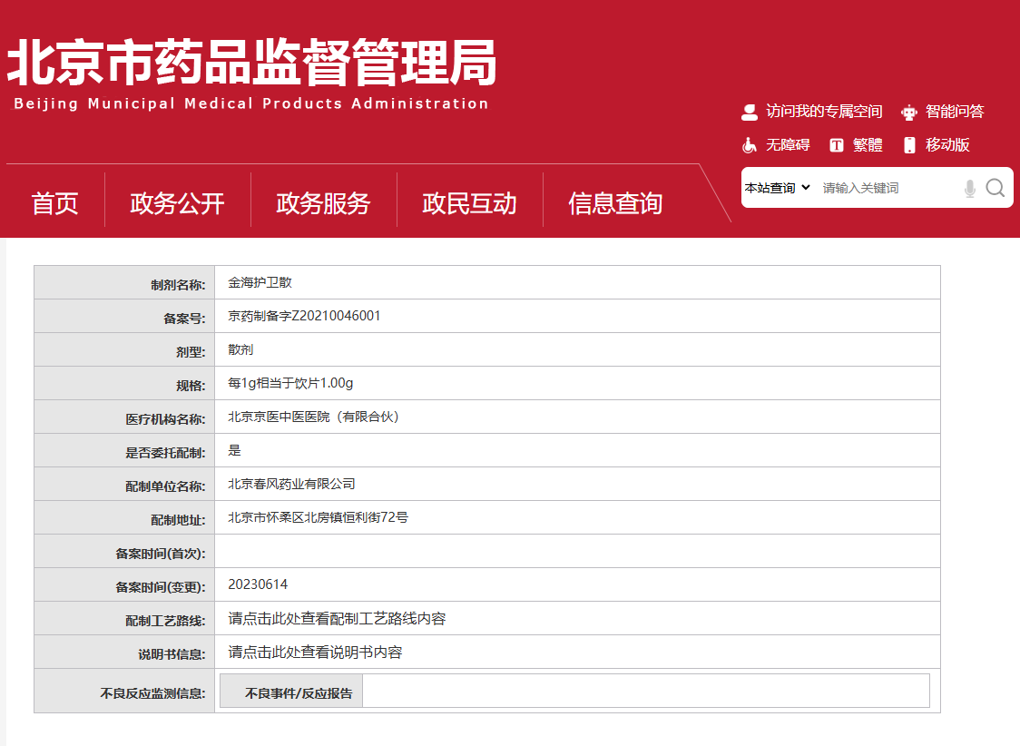The height and width of the screenshot is (746, 1020).
Task: Open the 智能问答 robot icon
Action: point(909,113)
